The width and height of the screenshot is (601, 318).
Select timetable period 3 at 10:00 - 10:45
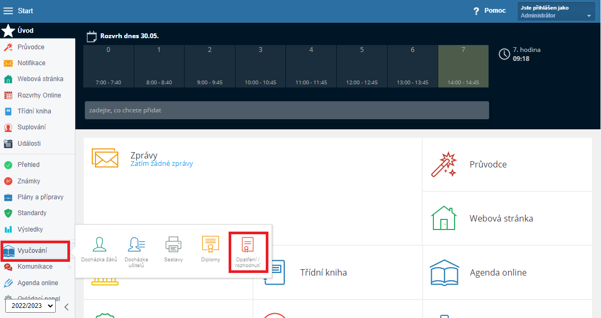point(260,66)
